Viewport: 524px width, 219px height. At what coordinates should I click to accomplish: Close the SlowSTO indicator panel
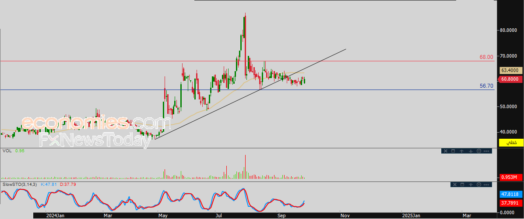pyautogui.click(x=454, y=185)
